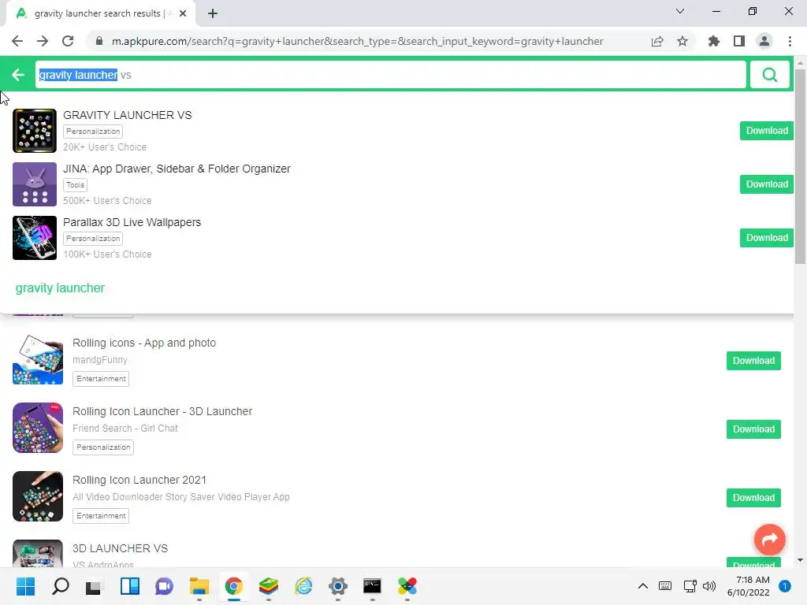This screenshot has width=807, height=605.
Task: Click the green search magnifier button
Action: 769,75
